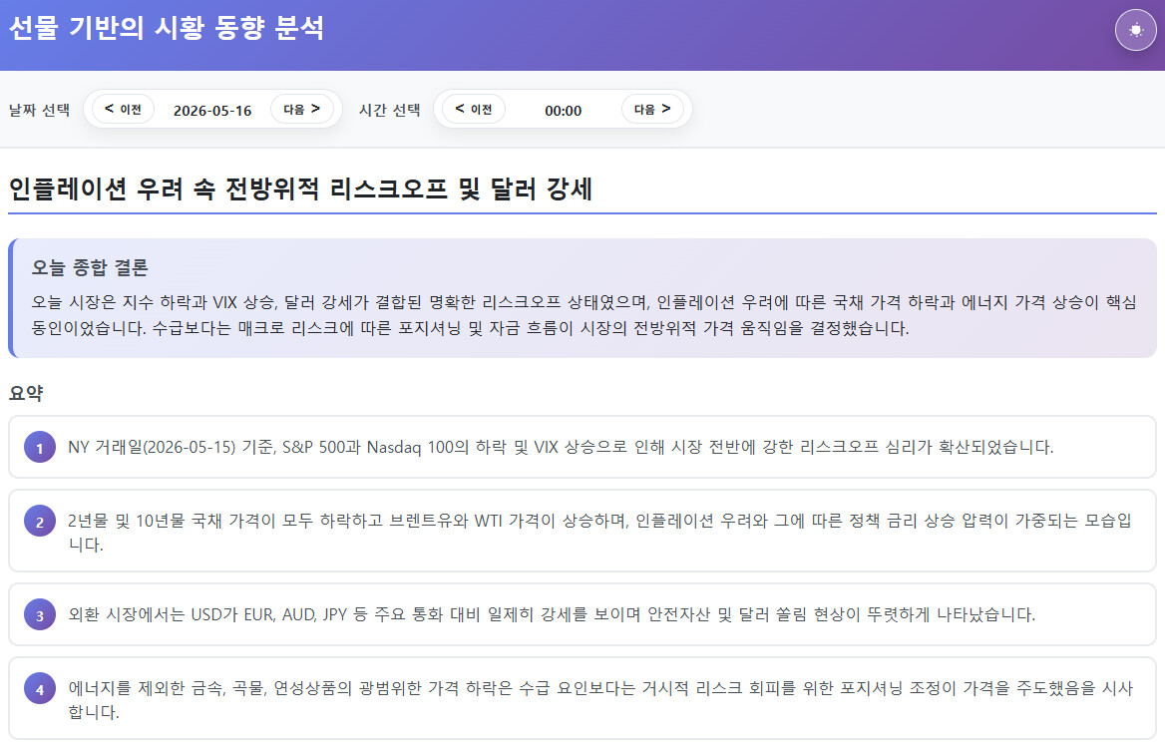Click the conclusion paragraph starting 오늘 시장은
1165x746 pixels.
583,315
